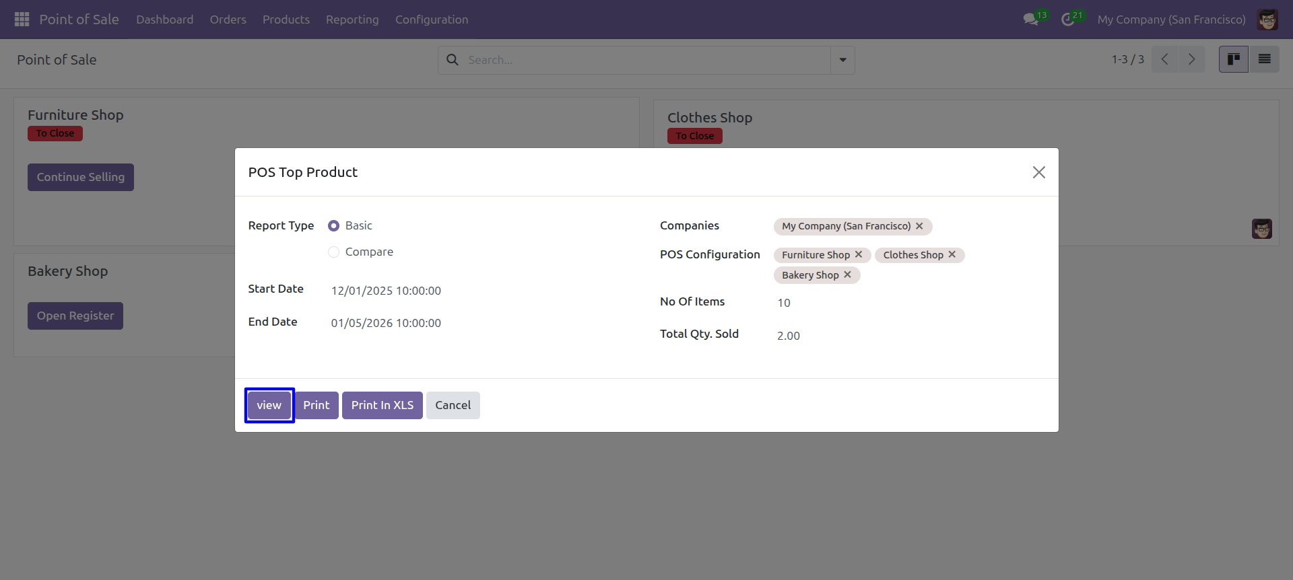Remove Bakery Shop tag
This screenshot has width=1293, height=580.
[848, 275]
